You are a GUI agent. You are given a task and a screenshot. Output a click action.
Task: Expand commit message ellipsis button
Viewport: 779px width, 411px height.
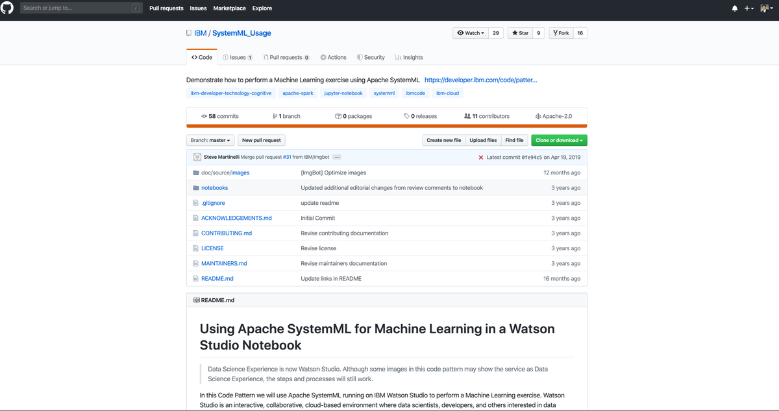(x=337, y=158)
